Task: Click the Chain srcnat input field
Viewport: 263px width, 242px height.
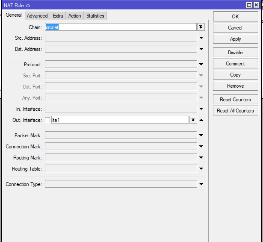Action: tap(121, 27)
